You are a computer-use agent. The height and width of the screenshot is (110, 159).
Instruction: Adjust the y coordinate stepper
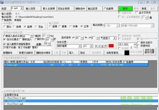(x=98, y=38)
